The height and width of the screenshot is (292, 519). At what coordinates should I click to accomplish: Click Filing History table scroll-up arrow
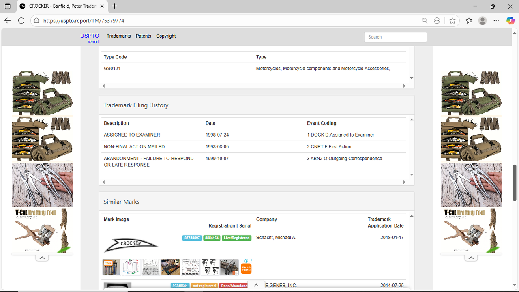(x=412, y=120)
